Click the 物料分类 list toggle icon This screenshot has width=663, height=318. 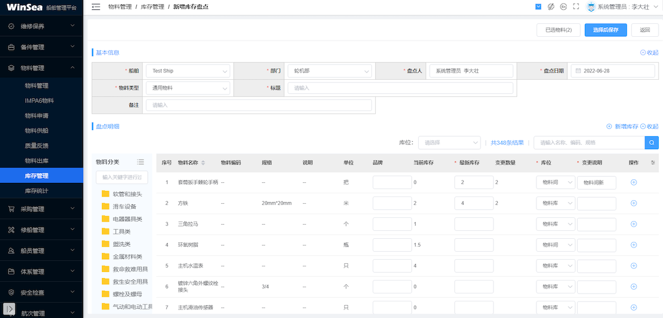141,162
